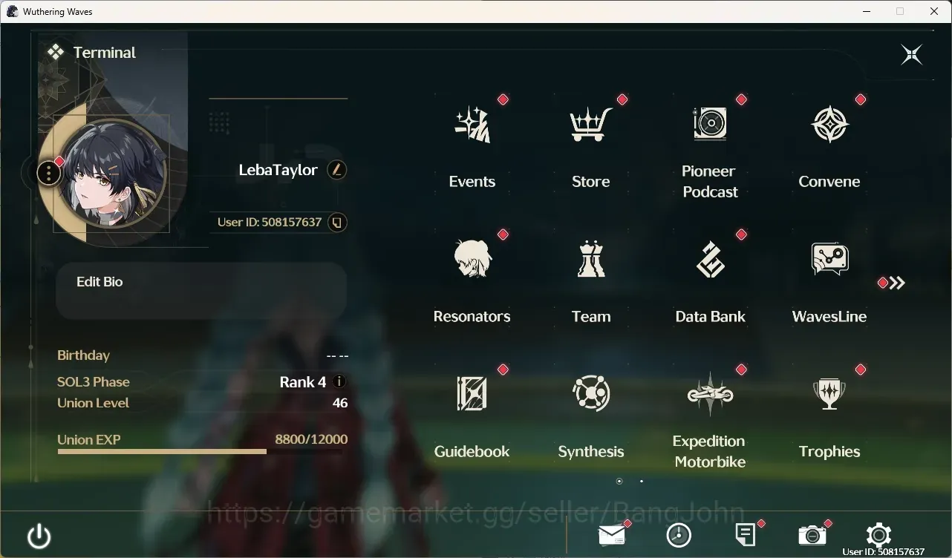Click the LebaTaylor username text

click(278, 170)
